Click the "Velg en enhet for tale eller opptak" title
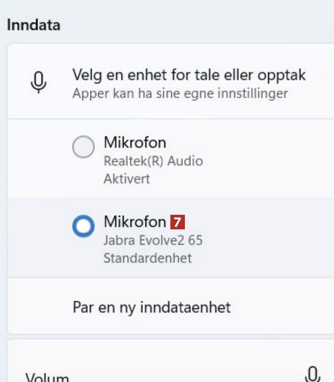This screenshot has width=334, height=382. click(189, 75)
